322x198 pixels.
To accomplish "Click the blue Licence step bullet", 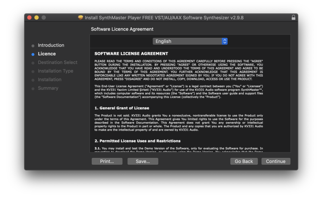I will [33, 54].
